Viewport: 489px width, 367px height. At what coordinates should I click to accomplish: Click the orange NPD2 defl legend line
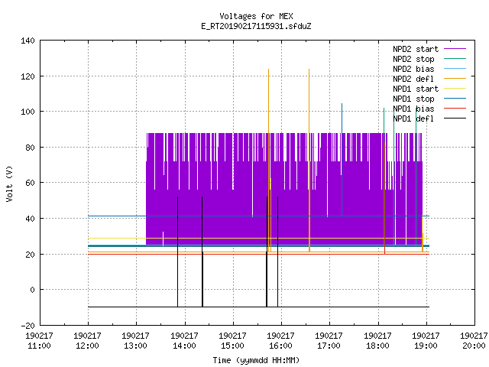[x=455, y=78]
